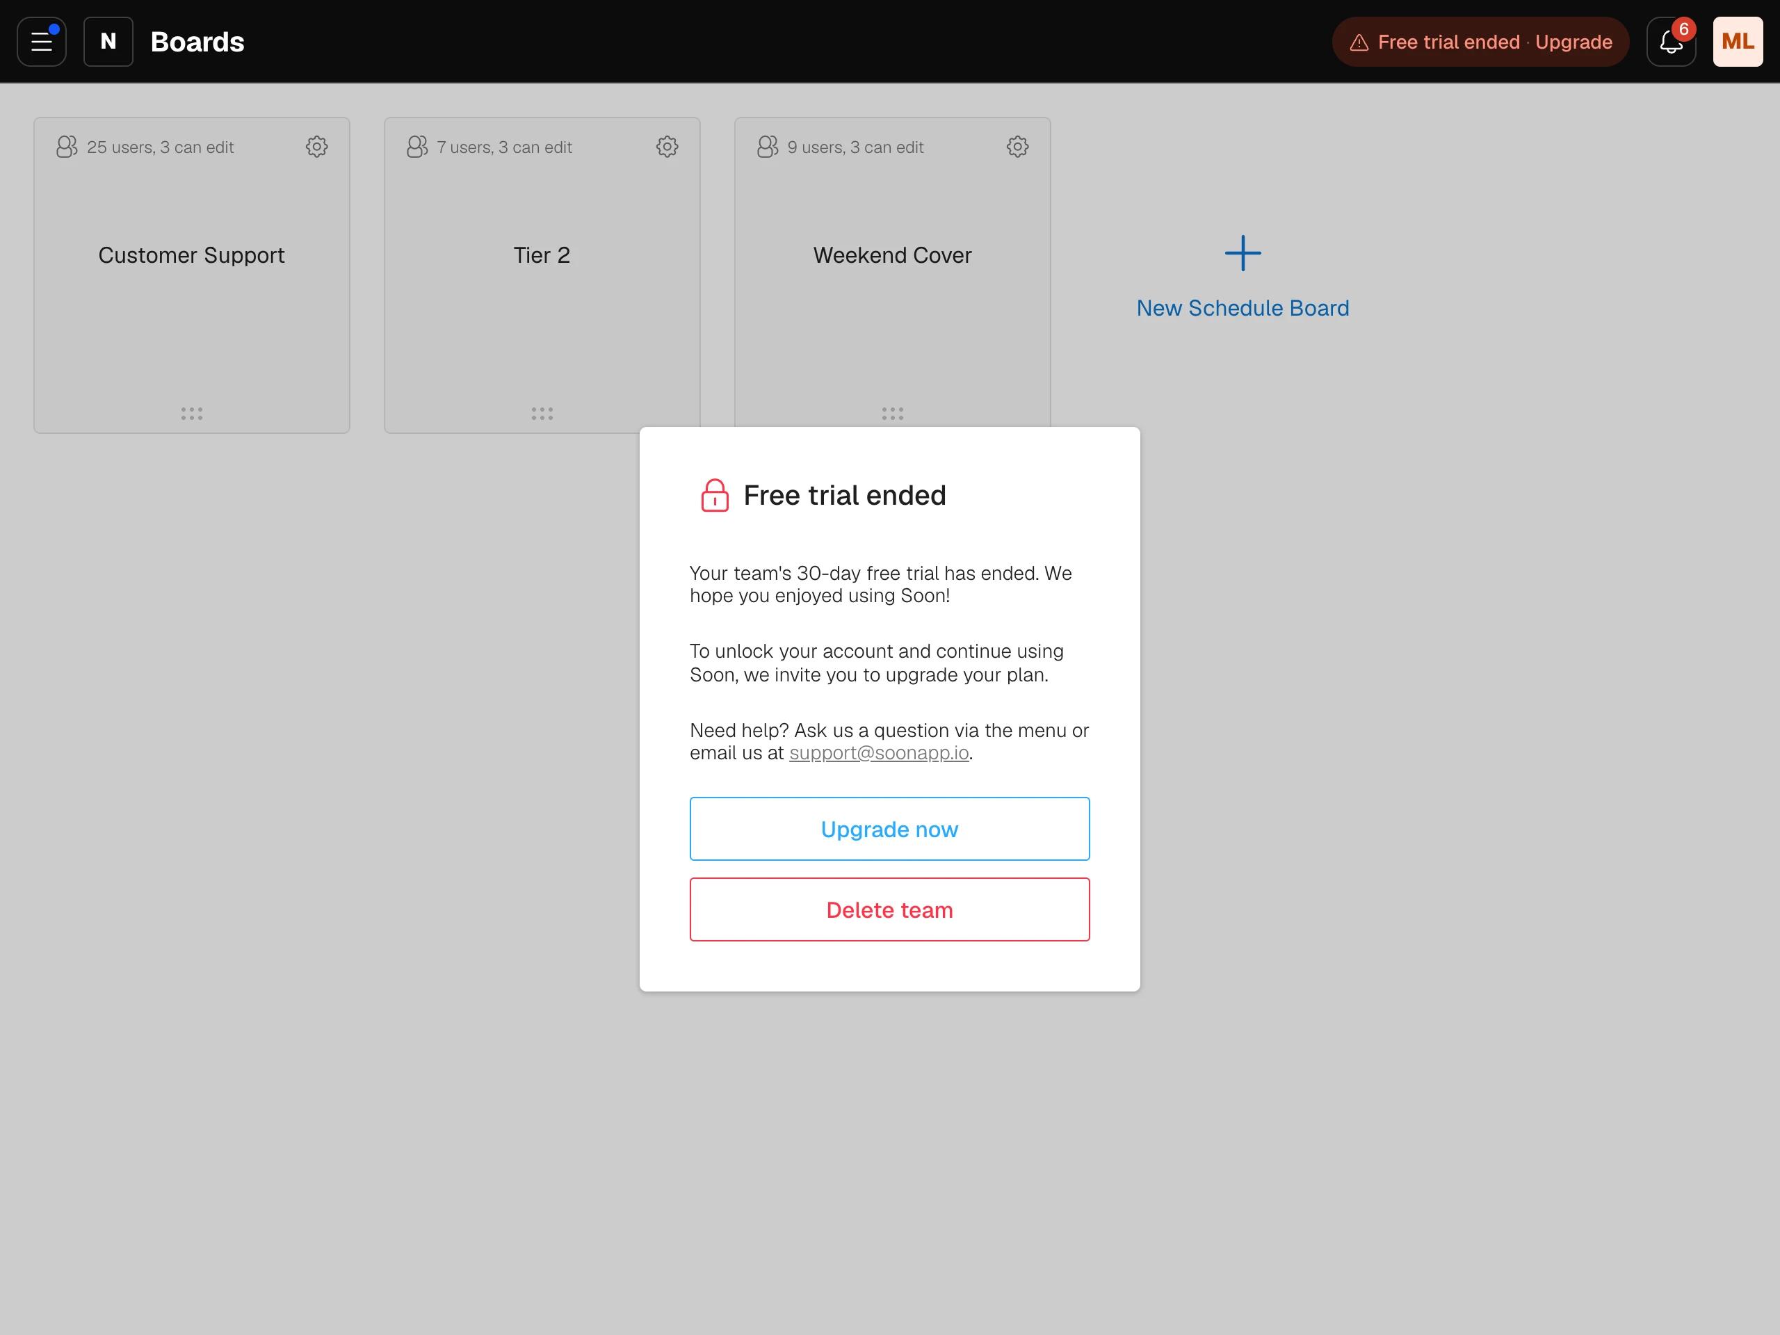
Task: Open settings gear on Customer Support board
Action: click(x=317, y=147)
